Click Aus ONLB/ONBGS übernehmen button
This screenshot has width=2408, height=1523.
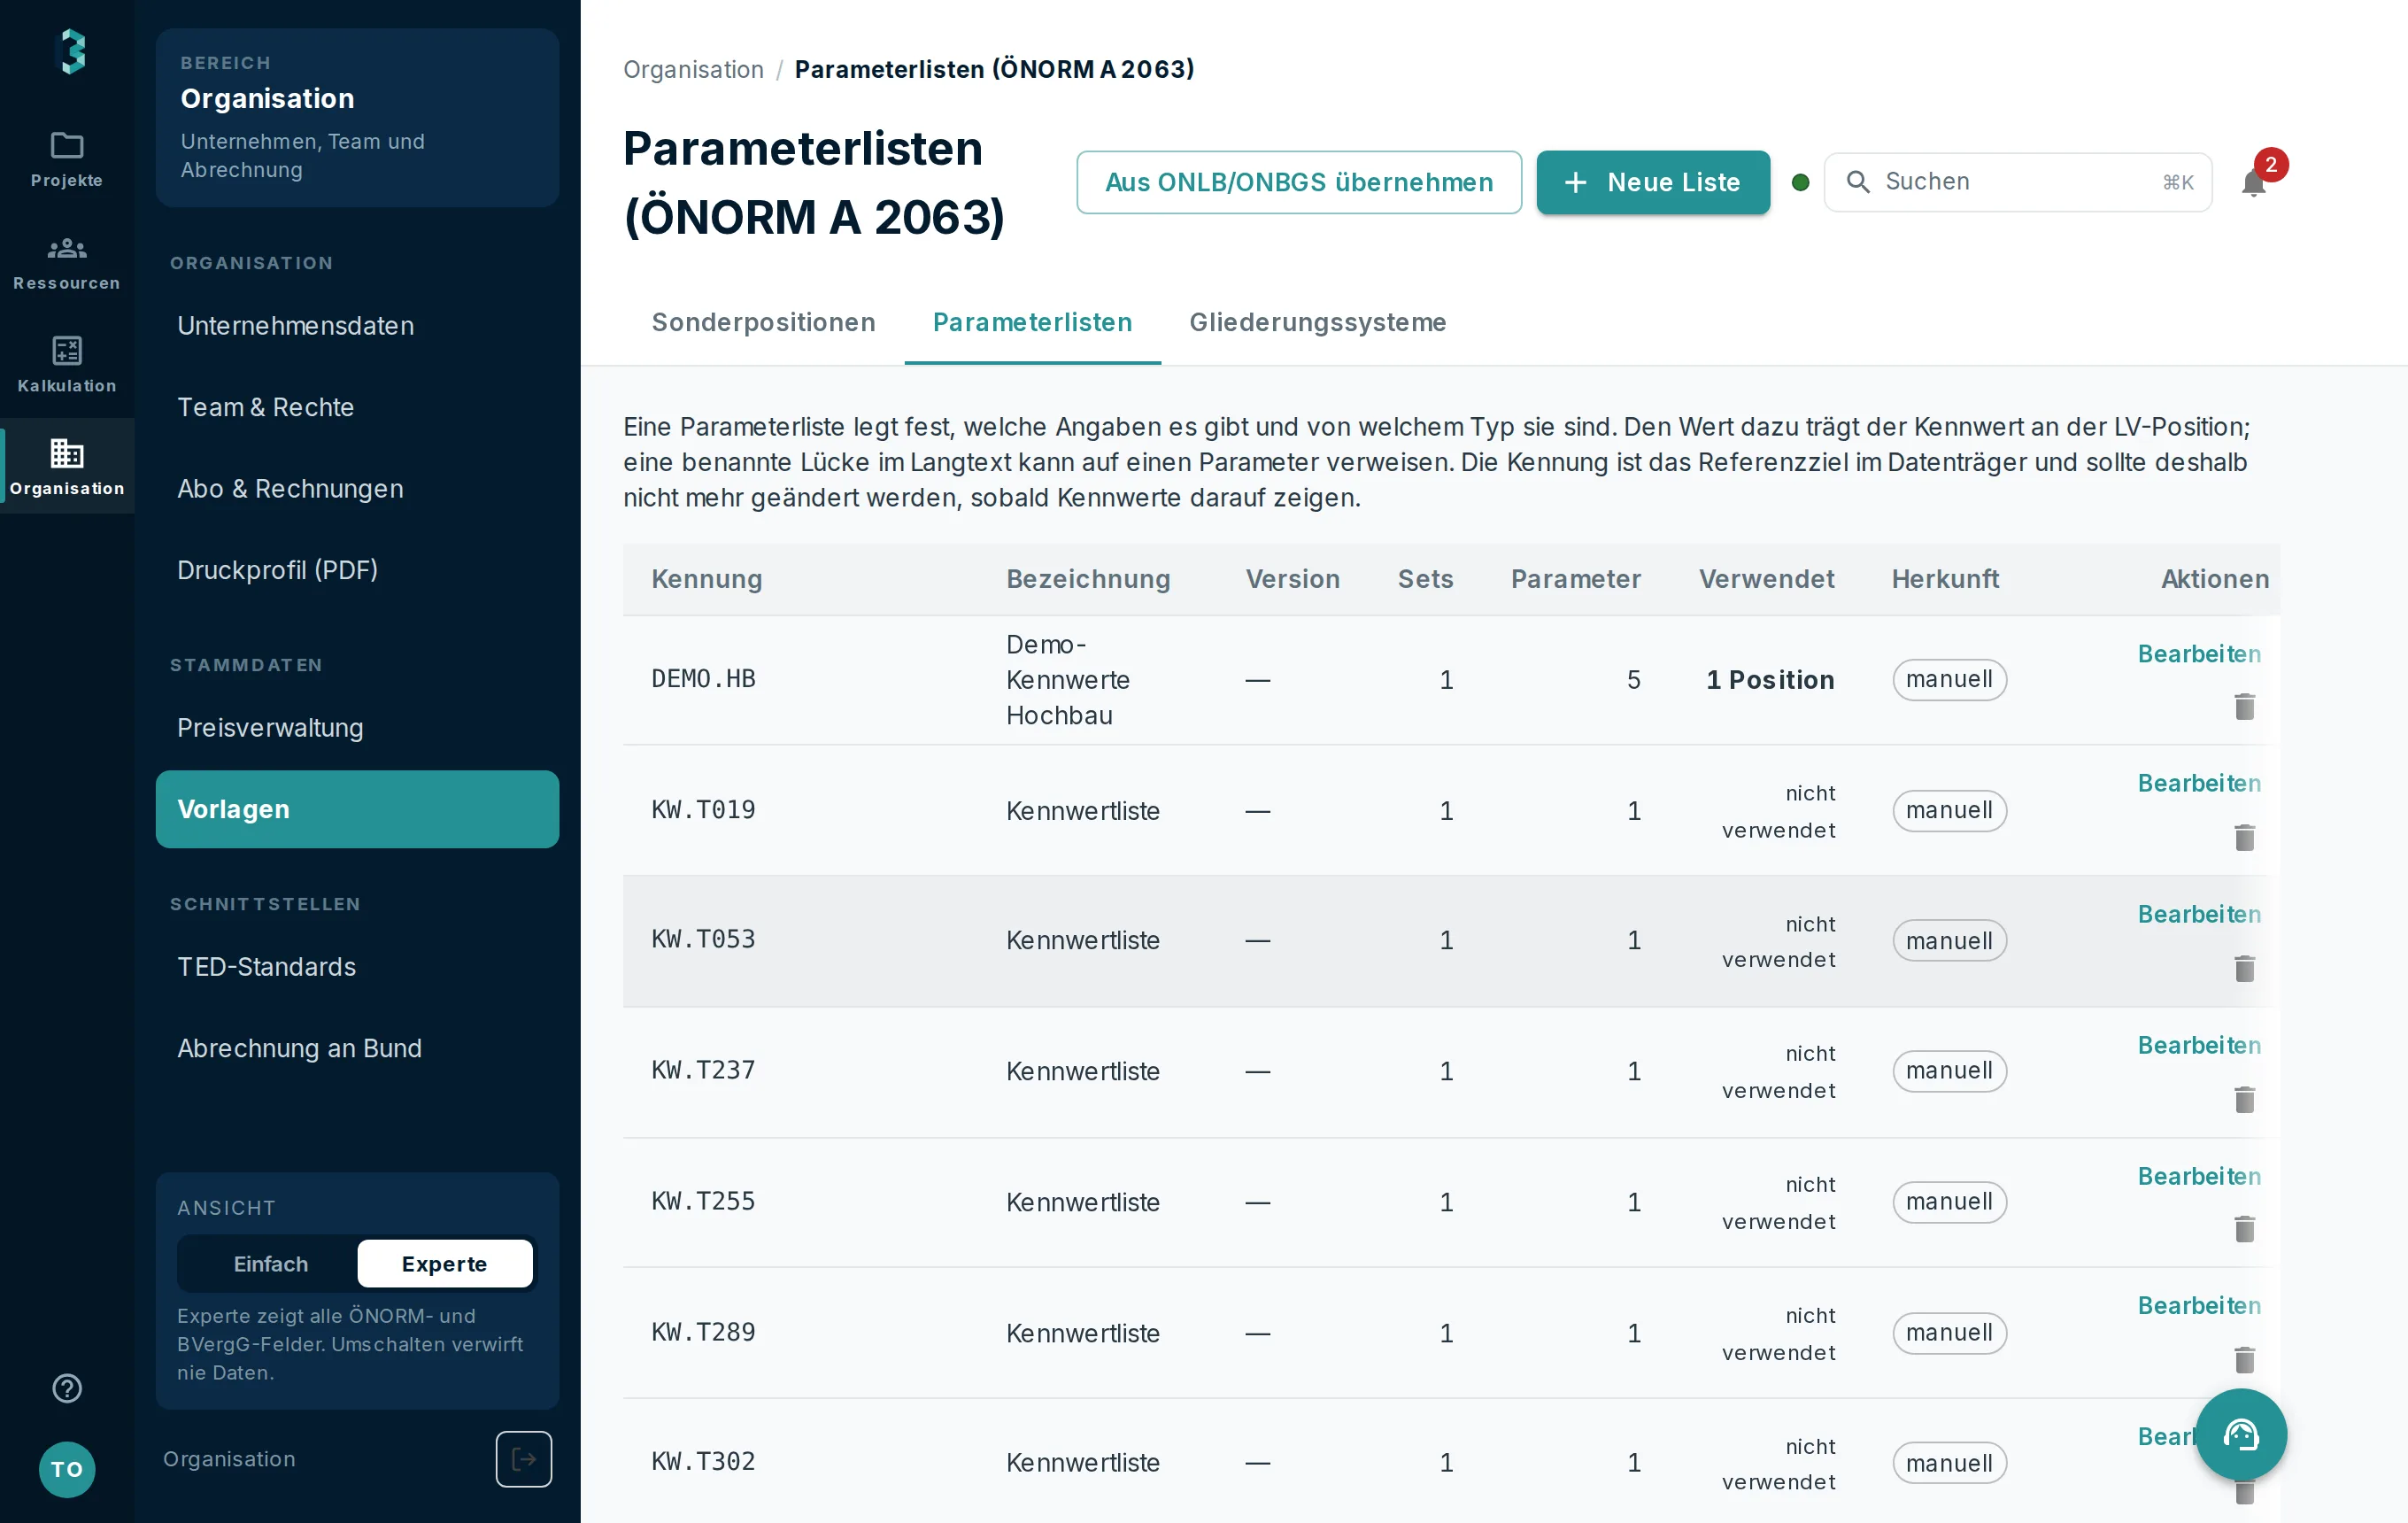[x=1299, y=182]
